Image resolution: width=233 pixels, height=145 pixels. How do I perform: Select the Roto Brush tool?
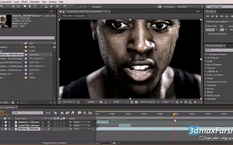(58, 7)
